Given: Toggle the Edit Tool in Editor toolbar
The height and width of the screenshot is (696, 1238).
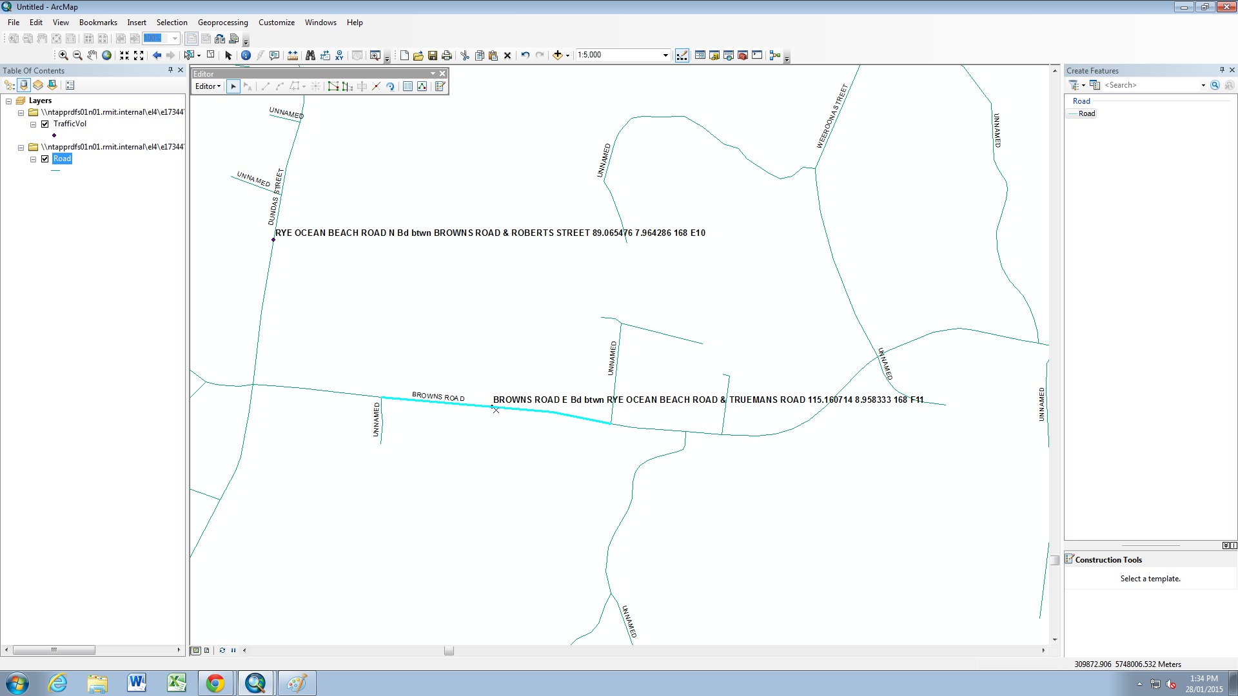Looking at the screenshot, I should (x=233, y=86).
